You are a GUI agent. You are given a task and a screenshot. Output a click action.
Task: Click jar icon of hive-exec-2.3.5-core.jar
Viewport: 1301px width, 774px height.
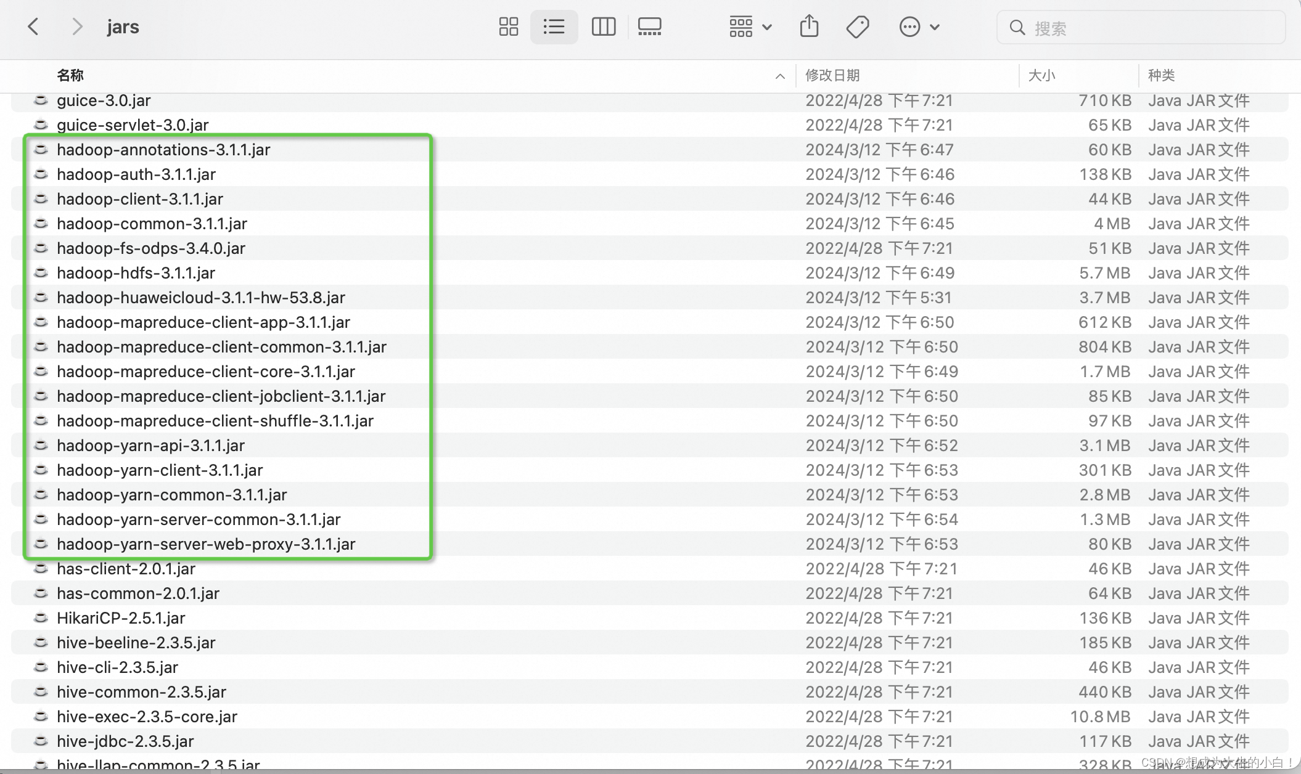click(41, 716)
